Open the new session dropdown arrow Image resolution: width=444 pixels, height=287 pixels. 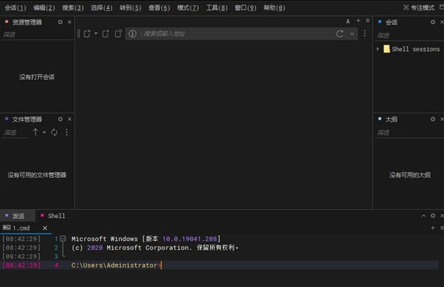pyautogui.click(x=96, y=34)
